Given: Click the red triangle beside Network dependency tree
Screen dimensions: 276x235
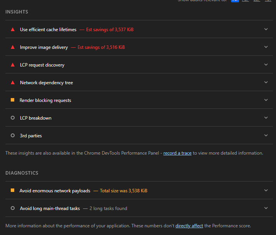Looking at the screenshot, I should 13,83.
